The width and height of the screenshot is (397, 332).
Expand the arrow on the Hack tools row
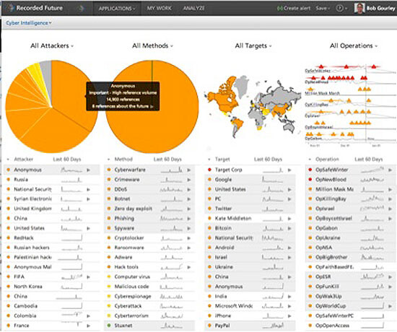(189, 267)
